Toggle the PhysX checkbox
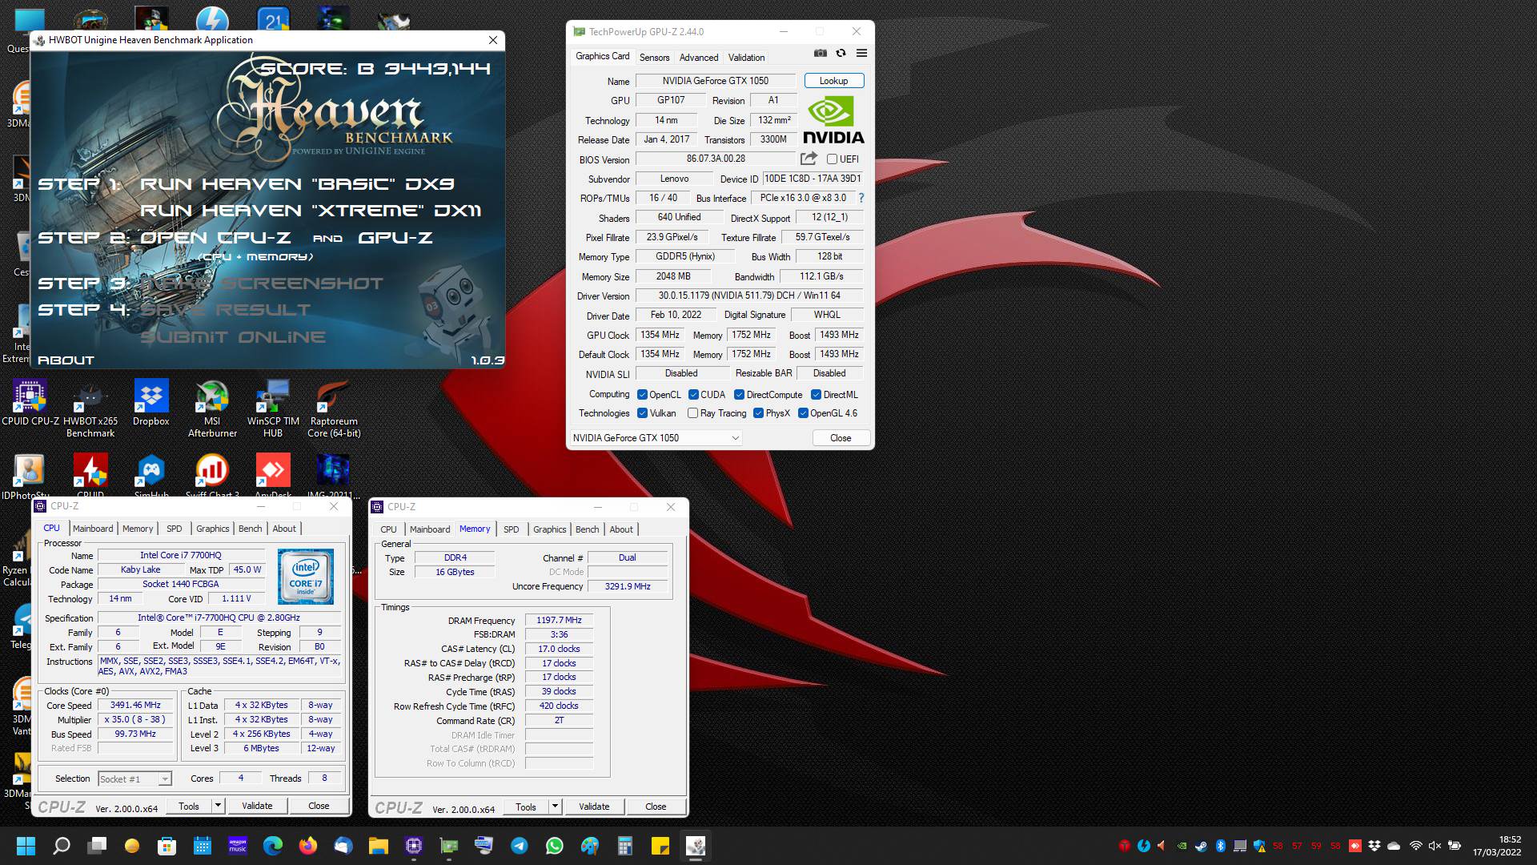 point(758,413)
